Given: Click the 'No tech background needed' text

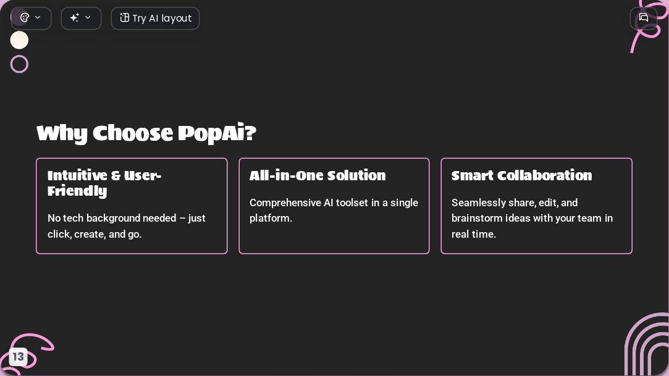Looking at the screenshot, I should pyautogui.click(x=126, y=226).
